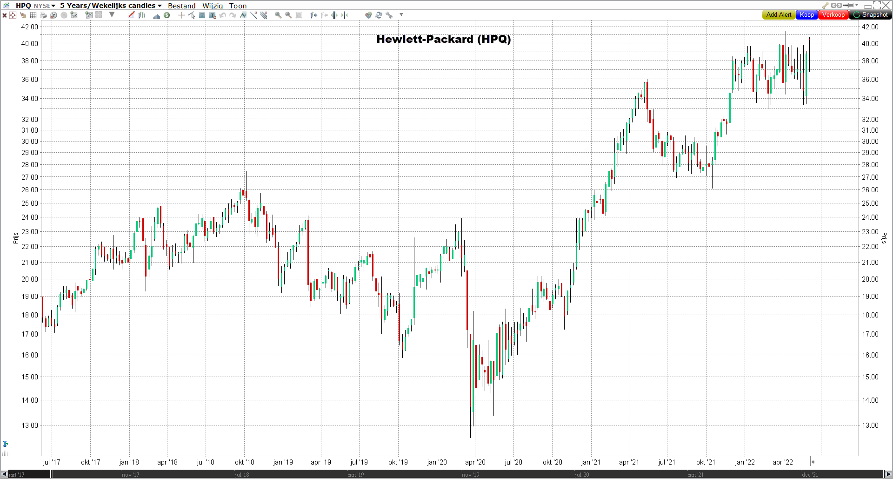Screen dimensions: 893x479
Task: Print the chart with printer icon
Action: tap(43, 15)
